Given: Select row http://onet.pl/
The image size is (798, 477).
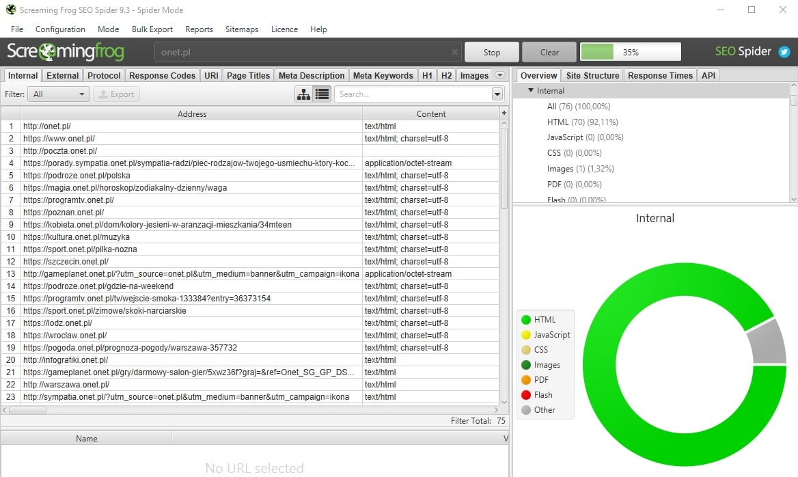Looking at the screenshot, I should [250, 126].
